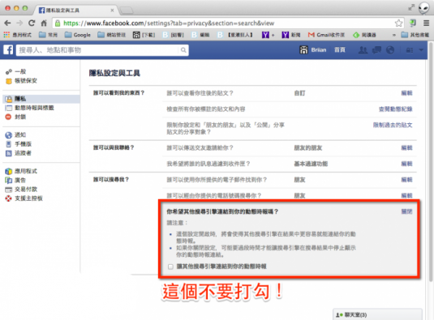Image resolution: width=434 pixels, height=320 pixels.
Task: Open the friend requests icon
Action: point(363,50)
